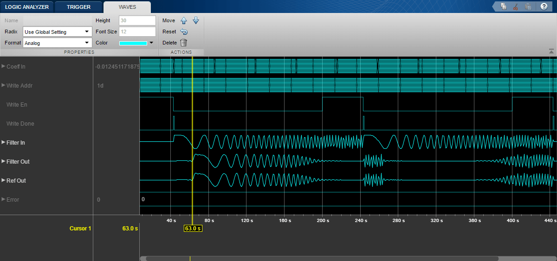Click the Cursor 1 label
The height and width of the screenshot is (261, 557).
[81, 228]
